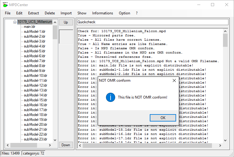
Task: Click the 'Check for: 10179_UCS_Millenium_Falcon.mpd' line
Action: [122, 31]
